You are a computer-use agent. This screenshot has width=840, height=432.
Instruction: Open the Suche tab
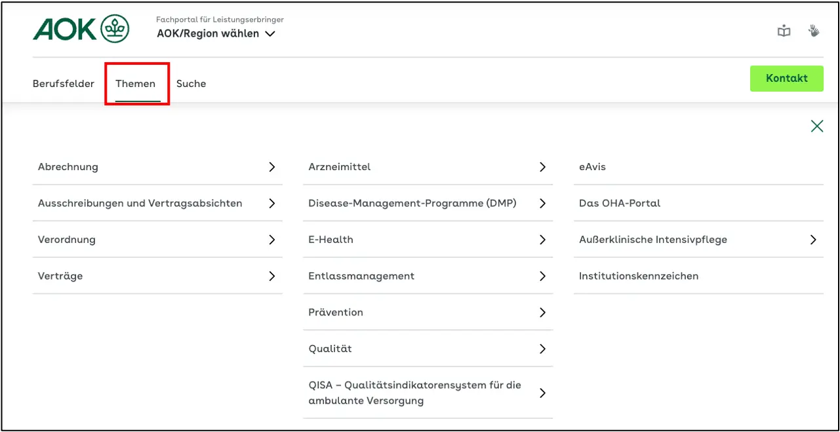click(x=191, y=83)
